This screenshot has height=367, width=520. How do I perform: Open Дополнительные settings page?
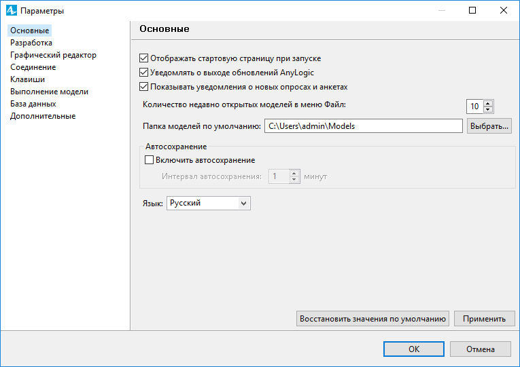(43, 116)
